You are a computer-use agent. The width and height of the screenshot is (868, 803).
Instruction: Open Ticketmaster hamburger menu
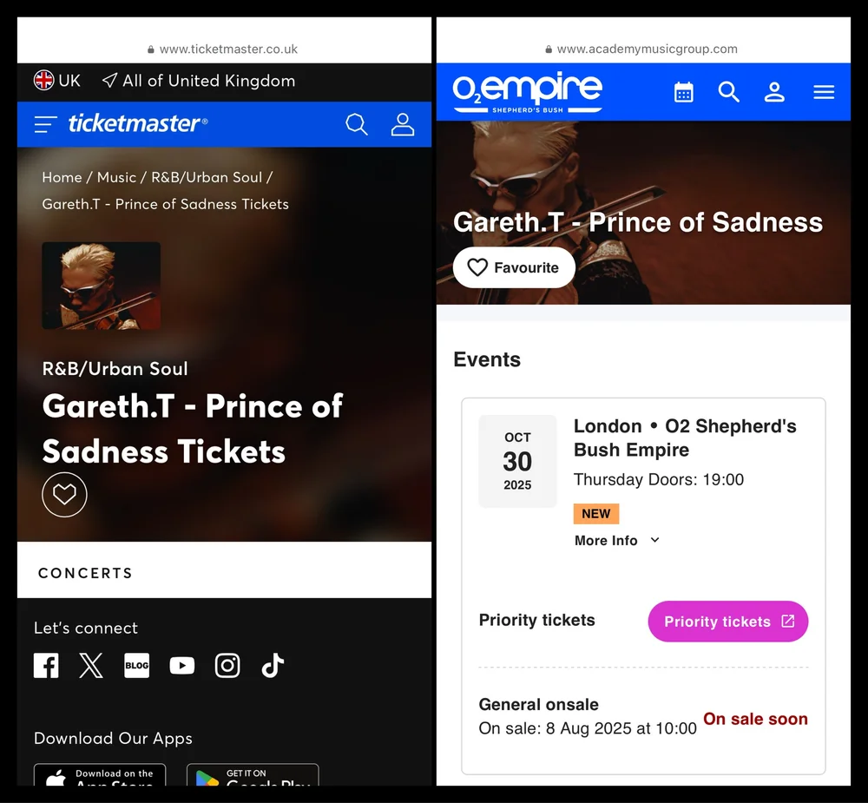tap(45, 124)
